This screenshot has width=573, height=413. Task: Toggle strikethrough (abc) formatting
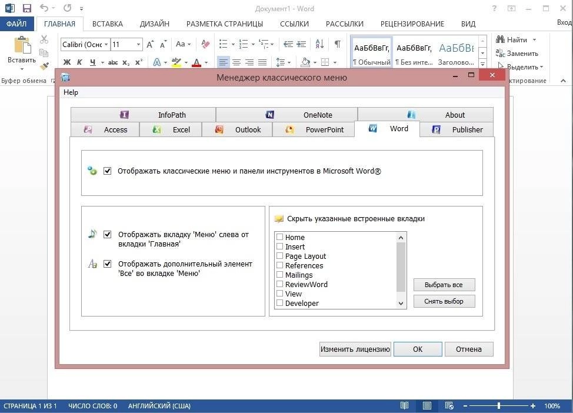pos(113,62)
